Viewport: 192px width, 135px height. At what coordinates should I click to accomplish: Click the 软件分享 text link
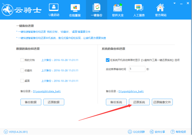tap(160, 132)
